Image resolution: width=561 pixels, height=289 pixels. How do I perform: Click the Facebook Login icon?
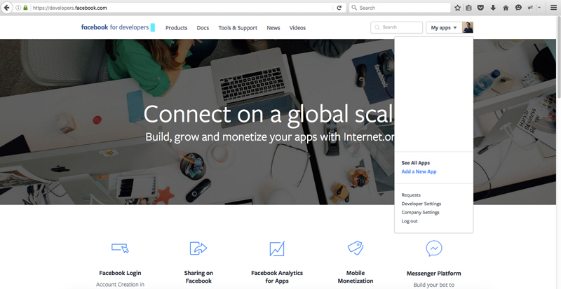(120, 248)
